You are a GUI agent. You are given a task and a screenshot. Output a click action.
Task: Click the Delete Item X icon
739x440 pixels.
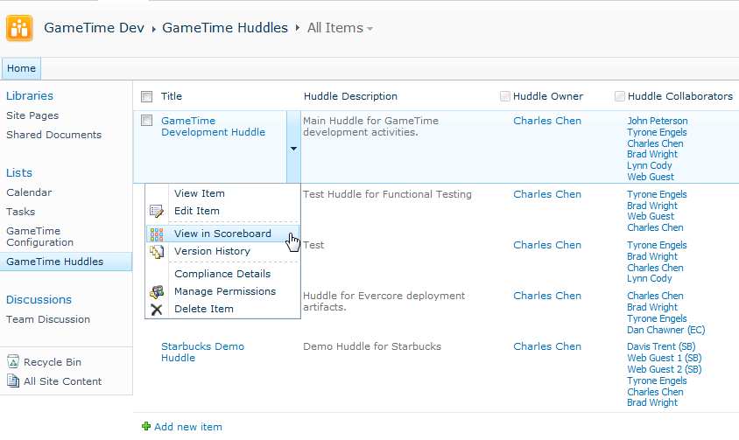click(x=157, y=310)
